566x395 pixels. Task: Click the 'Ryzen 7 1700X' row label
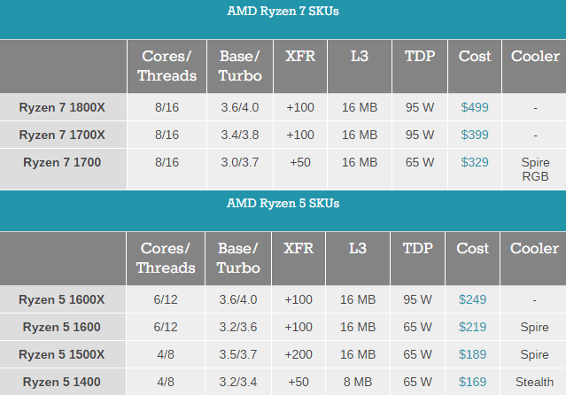tap(62, 135)
